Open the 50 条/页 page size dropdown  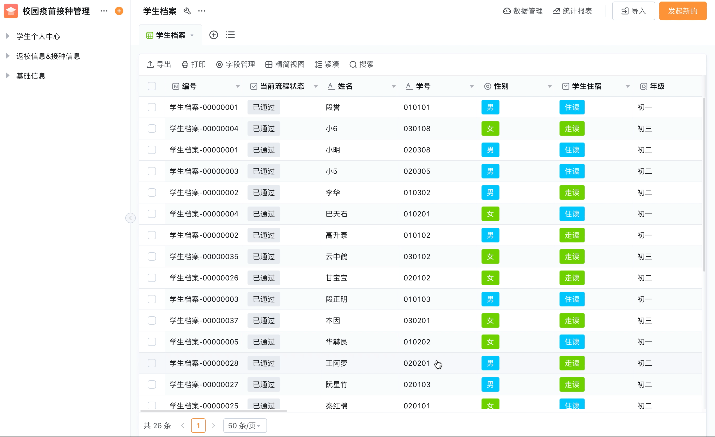(245, 425)
